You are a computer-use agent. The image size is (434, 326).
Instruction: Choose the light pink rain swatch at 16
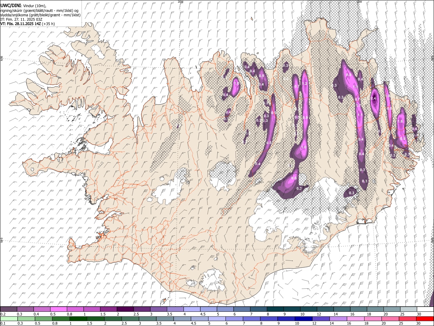356,319
